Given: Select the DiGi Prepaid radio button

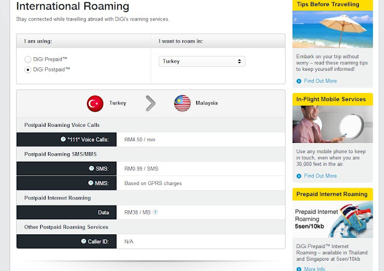Looking at the screenshot, I should 28,59.
